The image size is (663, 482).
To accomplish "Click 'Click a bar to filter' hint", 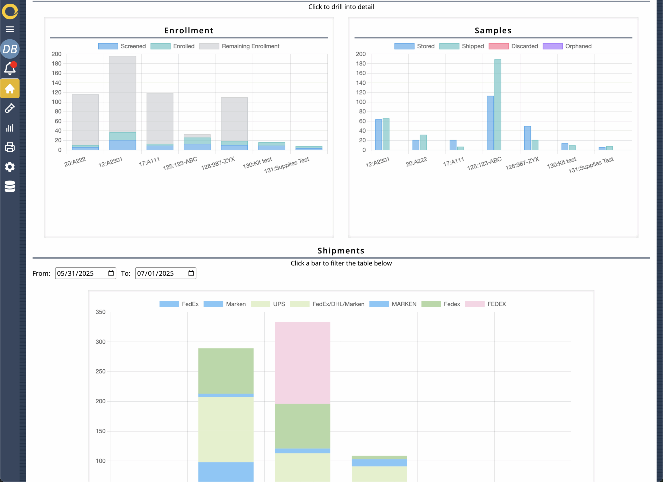I will (x=341, y=263).
